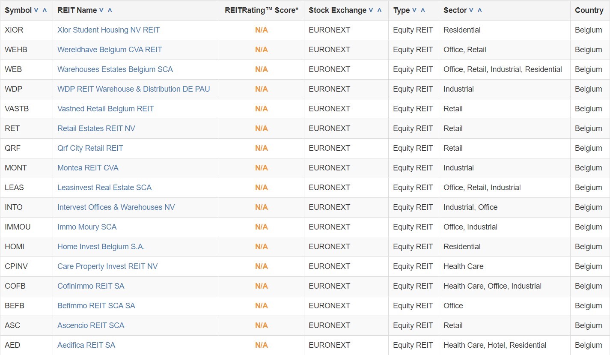Select the LEAS symbol cell

(27, 188)
